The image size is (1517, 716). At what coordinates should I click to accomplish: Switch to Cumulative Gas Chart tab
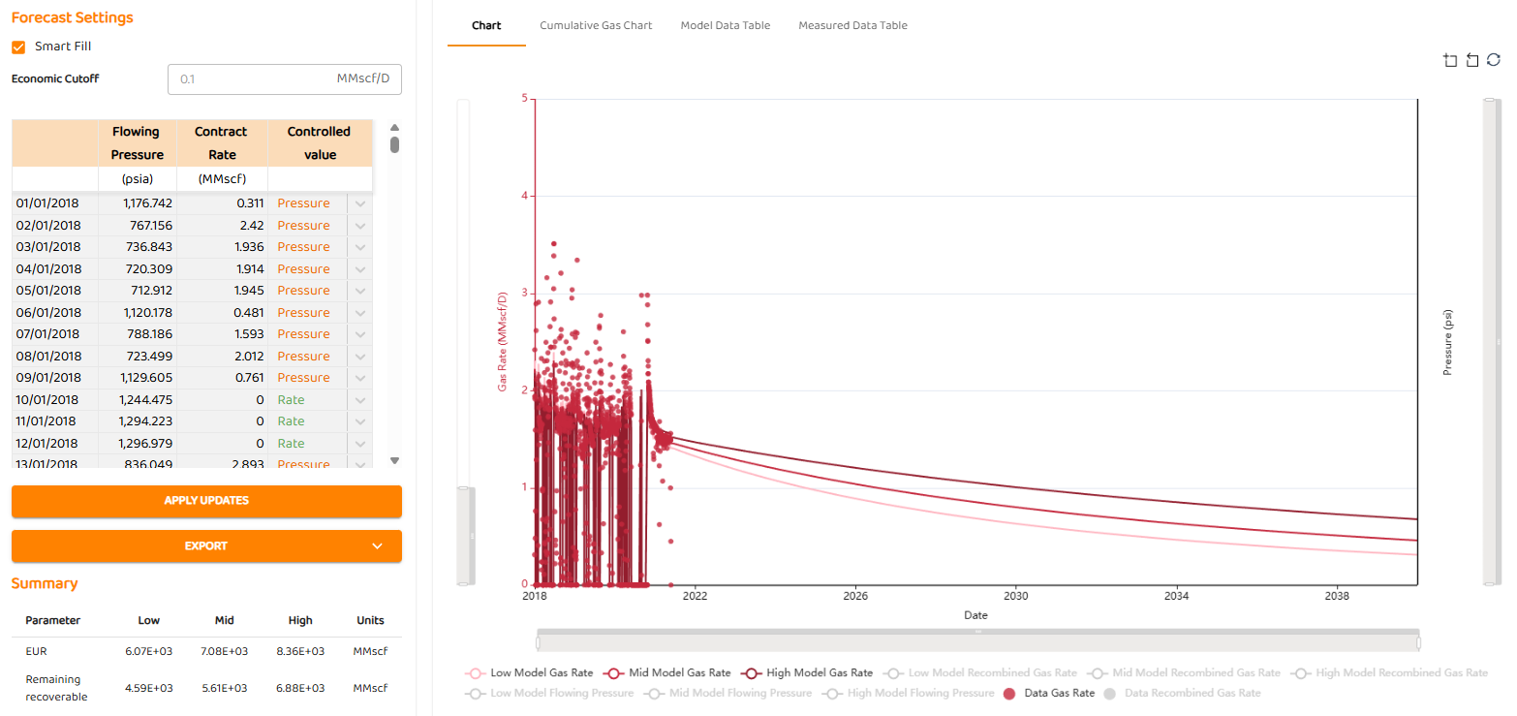click(x=596, y=25)
